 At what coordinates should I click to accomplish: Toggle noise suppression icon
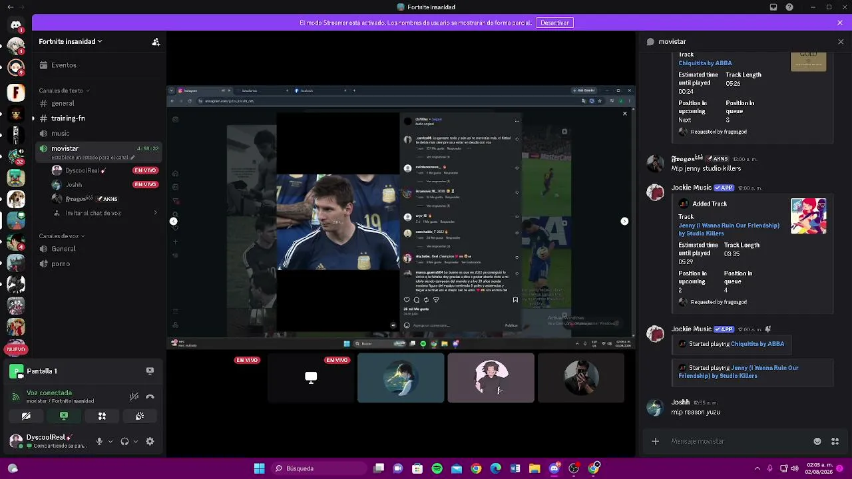[x=134, y=397]
